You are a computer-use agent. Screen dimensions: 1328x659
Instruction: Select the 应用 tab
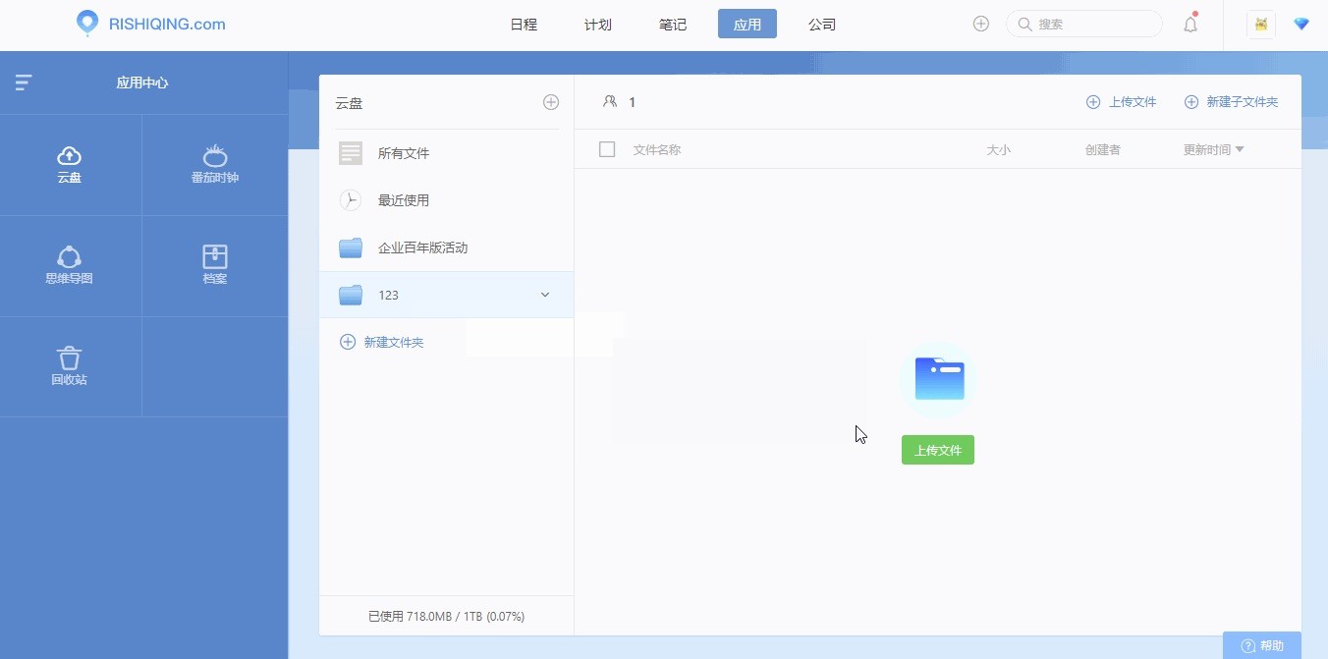coord(747,25)
